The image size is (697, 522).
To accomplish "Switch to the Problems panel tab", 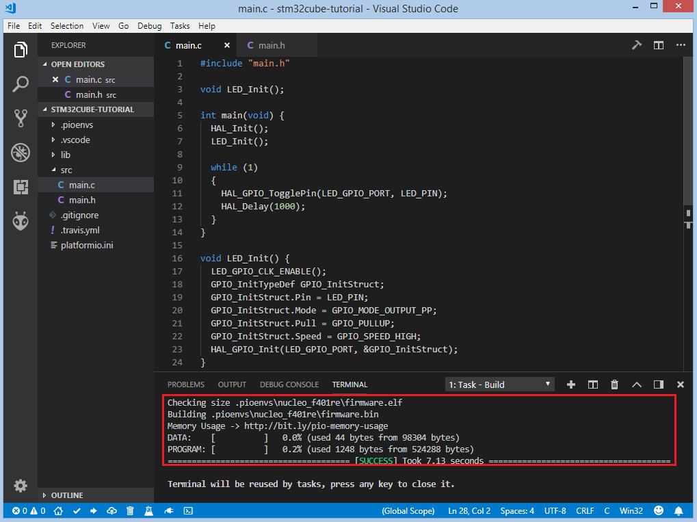I will (186, 384).
